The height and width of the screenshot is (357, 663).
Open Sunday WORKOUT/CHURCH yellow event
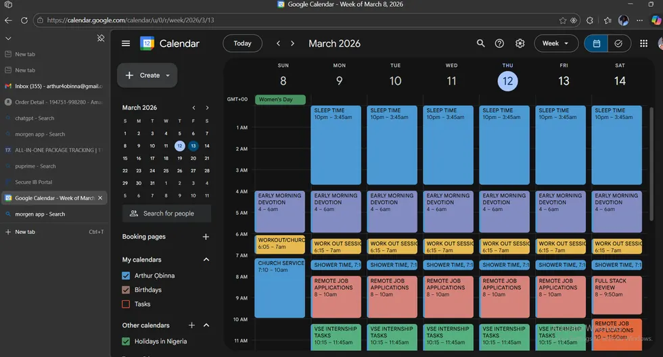(279, 244)
